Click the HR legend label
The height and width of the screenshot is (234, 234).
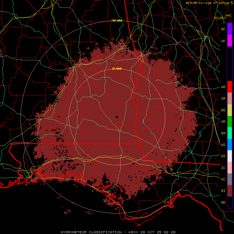click(223, 122)
